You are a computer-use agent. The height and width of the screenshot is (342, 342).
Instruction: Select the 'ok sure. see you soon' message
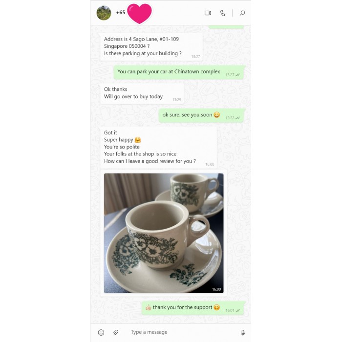pyautogui.click(x=202, y=115)
